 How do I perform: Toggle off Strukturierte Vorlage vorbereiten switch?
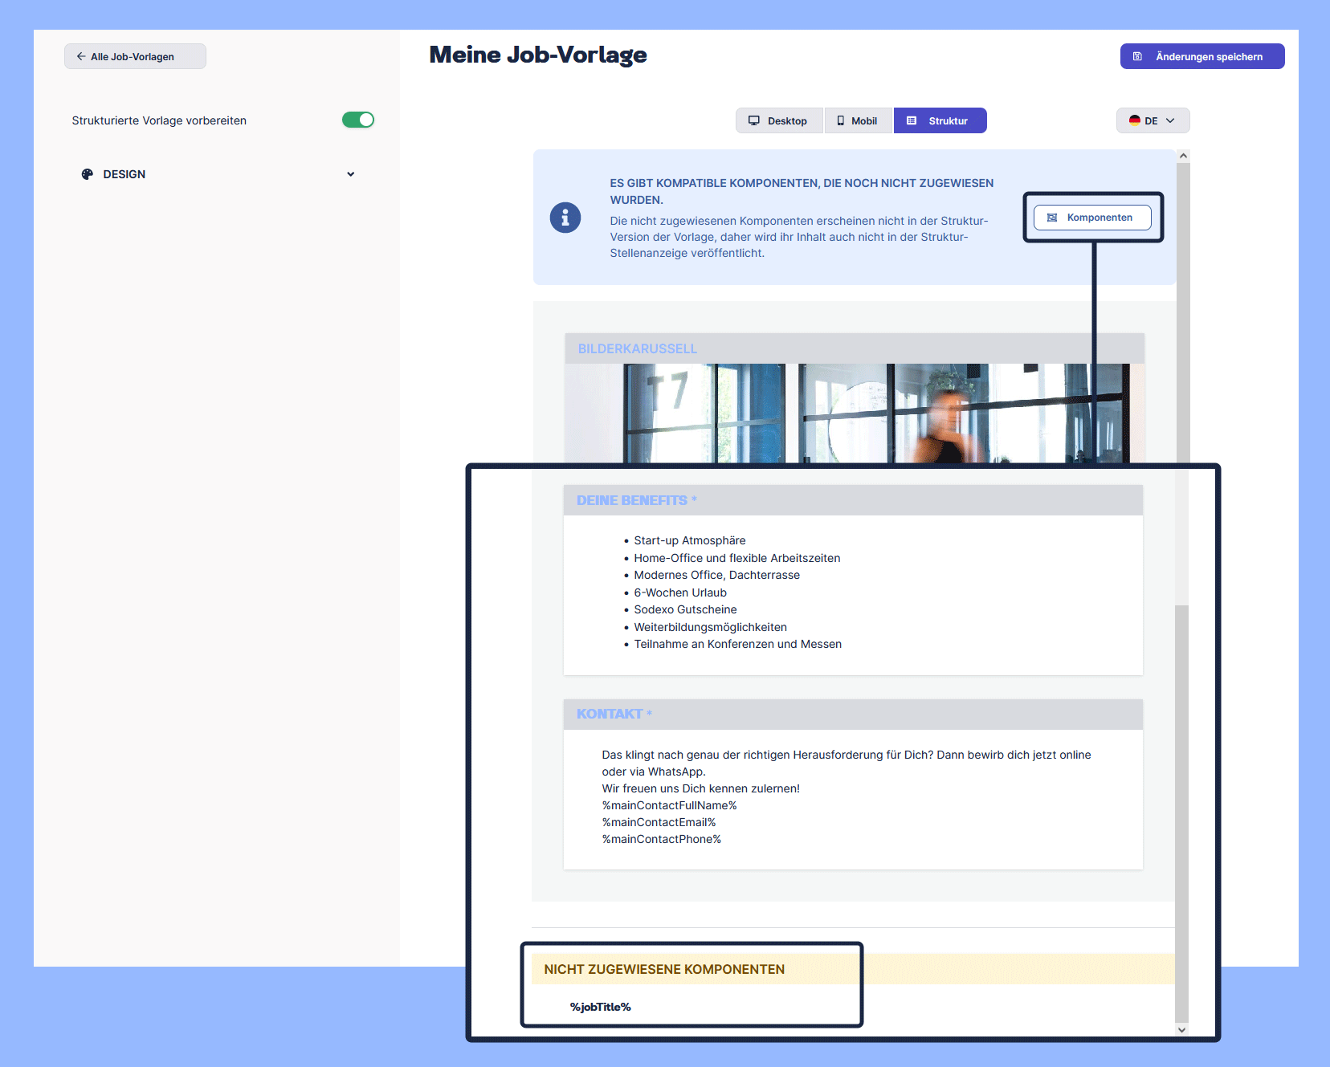358,120
